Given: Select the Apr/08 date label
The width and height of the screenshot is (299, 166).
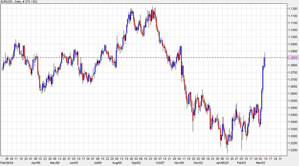Looking at the screenshot, I should tap(36, 163).
